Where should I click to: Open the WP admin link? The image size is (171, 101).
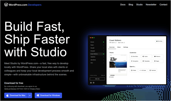112,43
